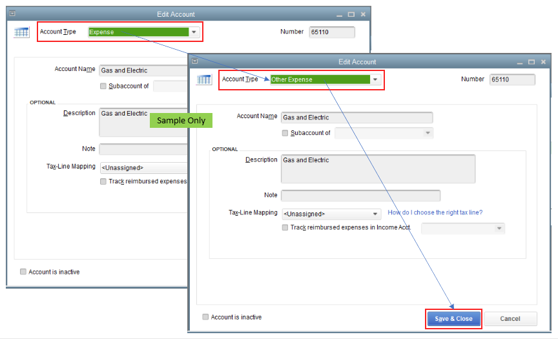The height and width of the screenshot is (339, 558).
Task: Enable Track reimbursed expenses in front window
Action: click(285, 228)
